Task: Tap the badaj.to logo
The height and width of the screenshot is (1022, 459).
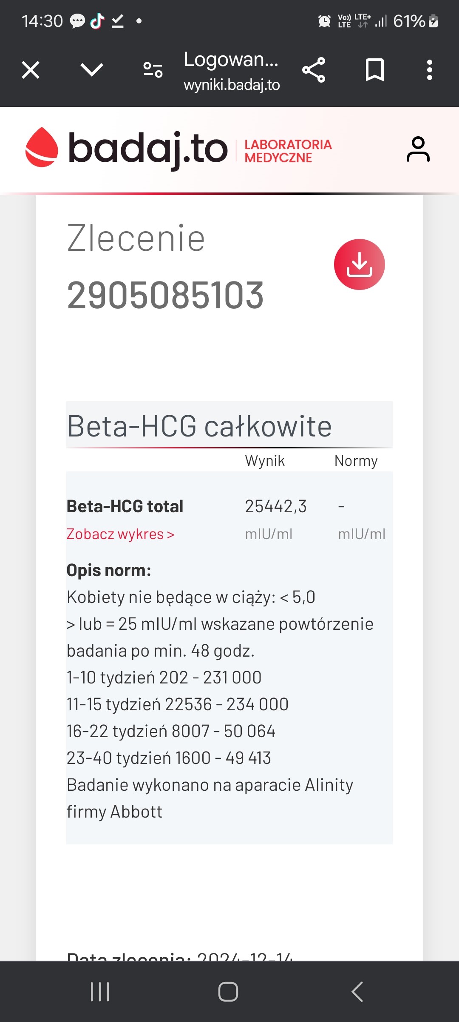Action: pos(127,149)
